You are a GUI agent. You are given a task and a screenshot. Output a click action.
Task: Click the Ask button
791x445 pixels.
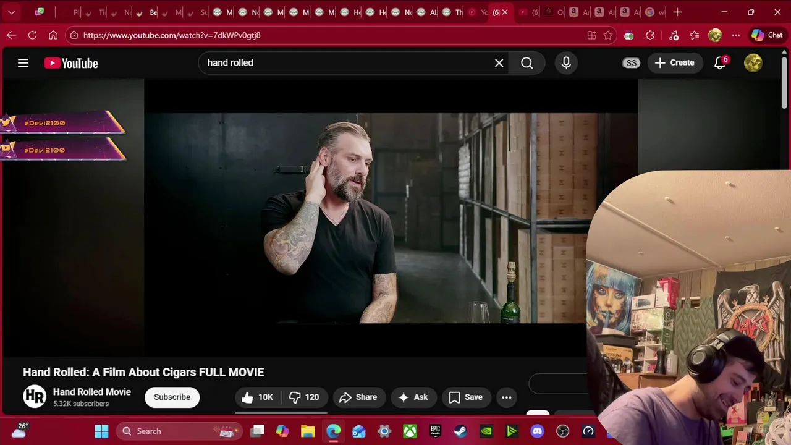pos(413,397)
